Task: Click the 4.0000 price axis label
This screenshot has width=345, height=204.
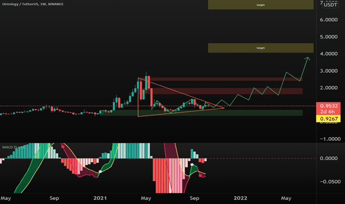Action: [328, 53]
